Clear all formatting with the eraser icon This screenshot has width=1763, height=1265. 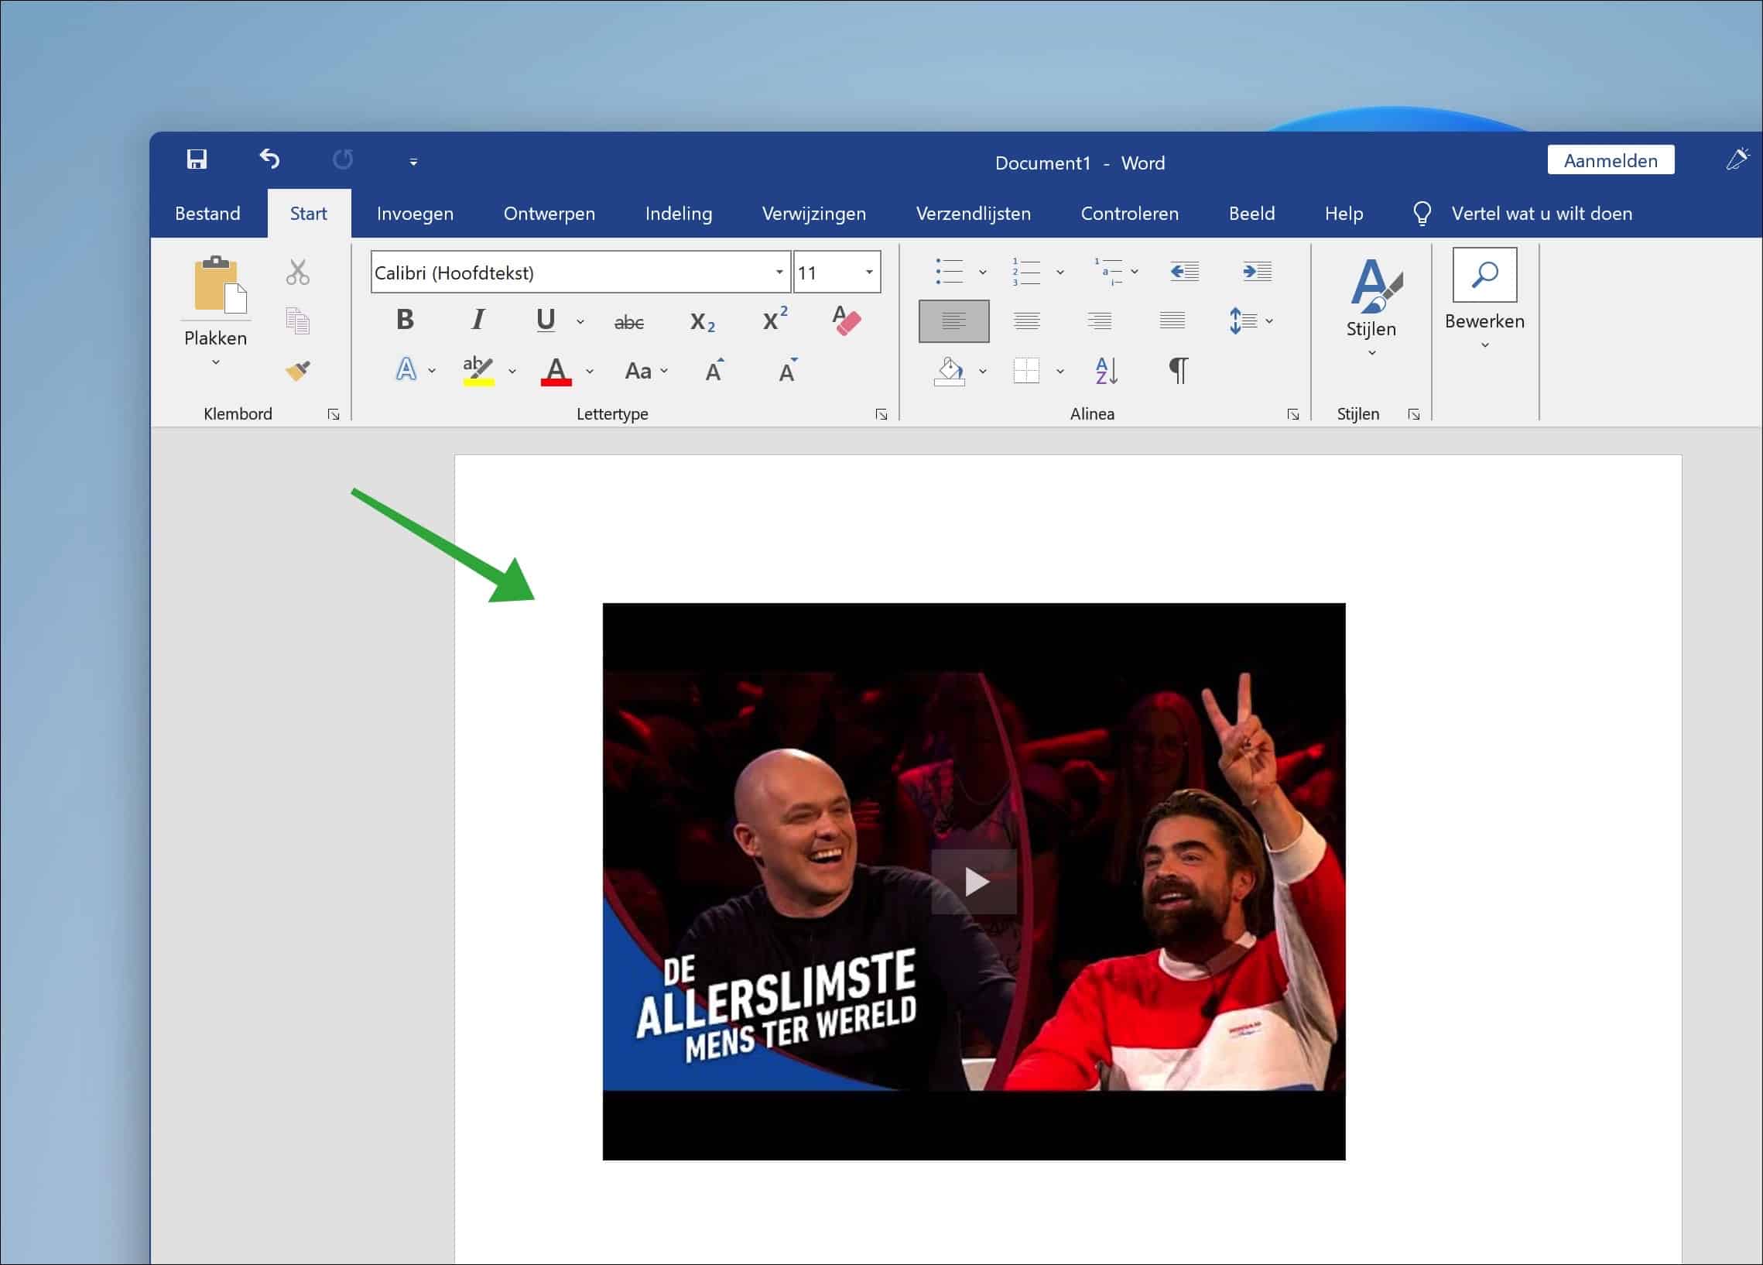click(845, 320)
